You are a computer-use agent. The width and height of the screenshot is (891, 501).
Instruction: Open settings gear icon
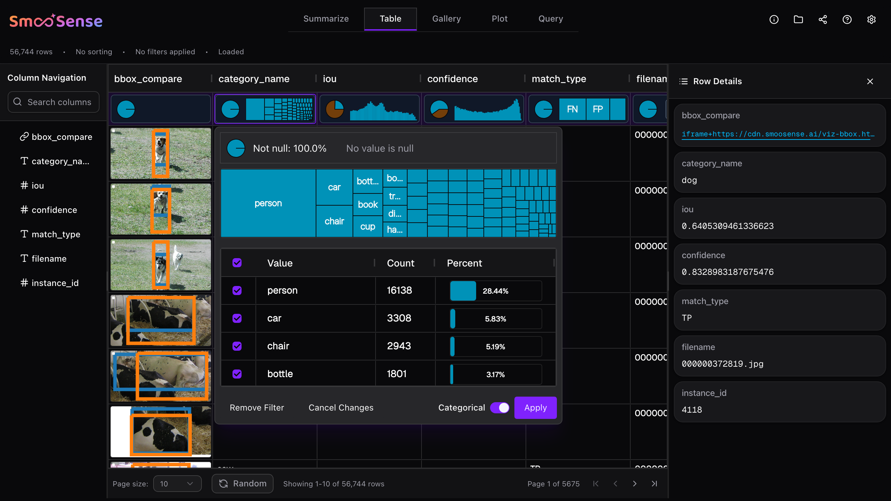871,19
